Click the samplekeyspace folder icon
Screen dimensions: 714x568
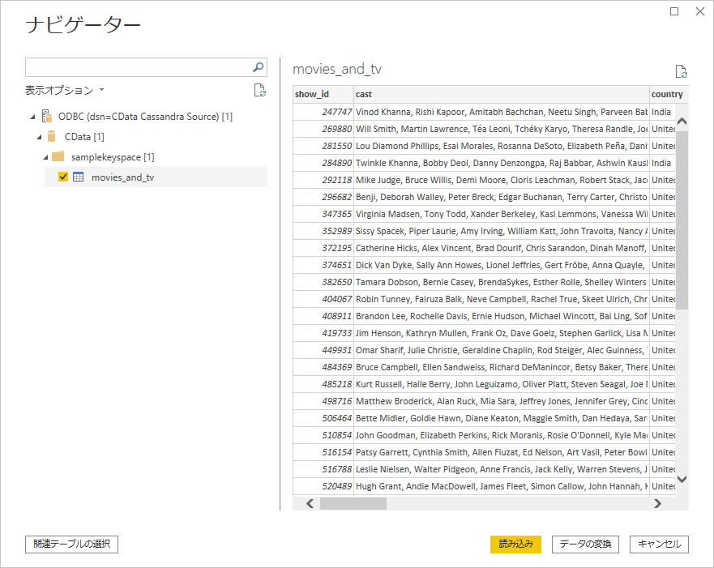click(x=58, y=156)
